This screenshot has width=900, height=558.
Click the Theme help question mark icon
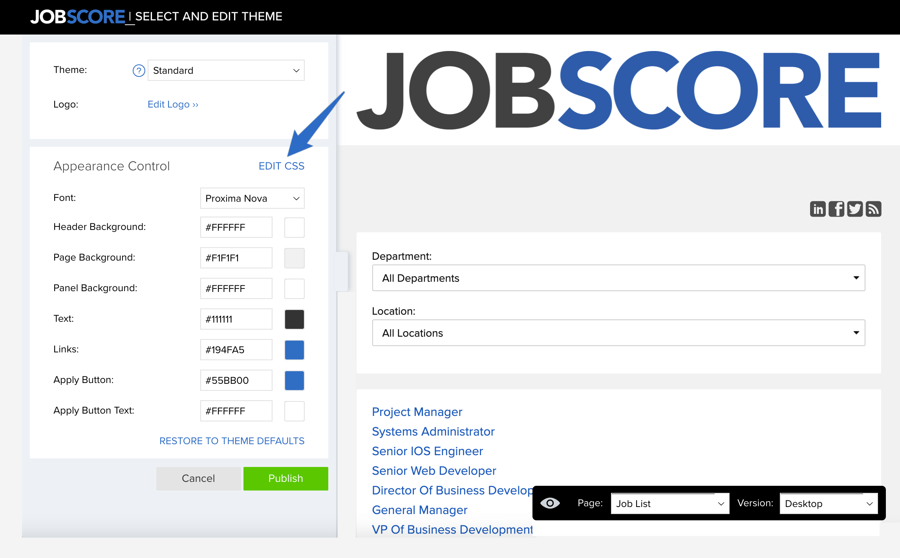point(139,71)
